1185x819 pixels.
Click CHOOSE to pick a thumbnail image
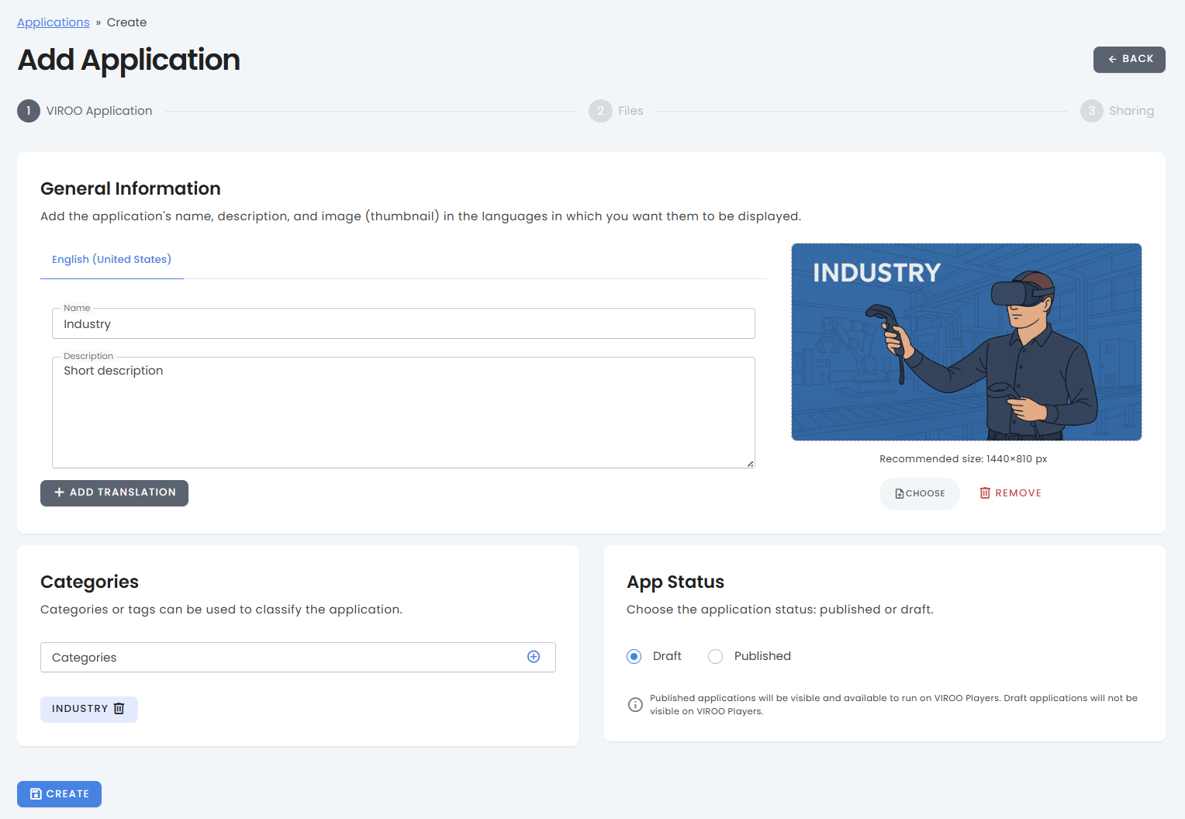coord(920,493)
